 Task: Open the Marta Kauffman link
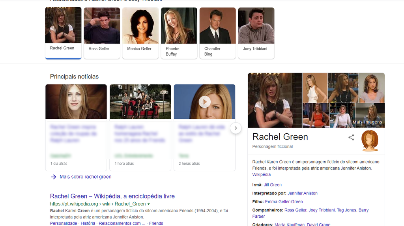coord(289,224)
